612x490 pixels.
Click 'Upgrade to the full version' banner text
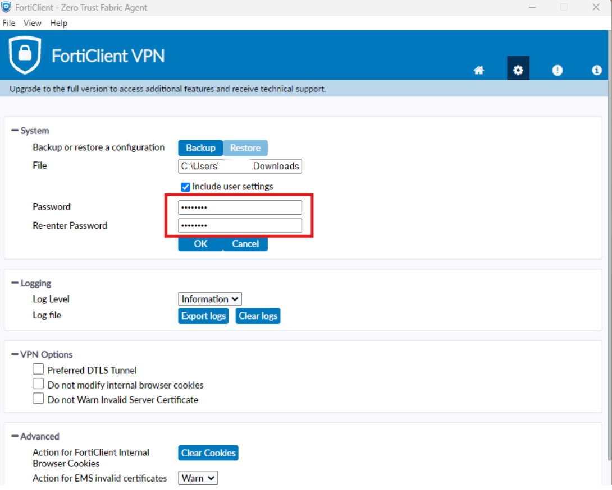(168, 89)
